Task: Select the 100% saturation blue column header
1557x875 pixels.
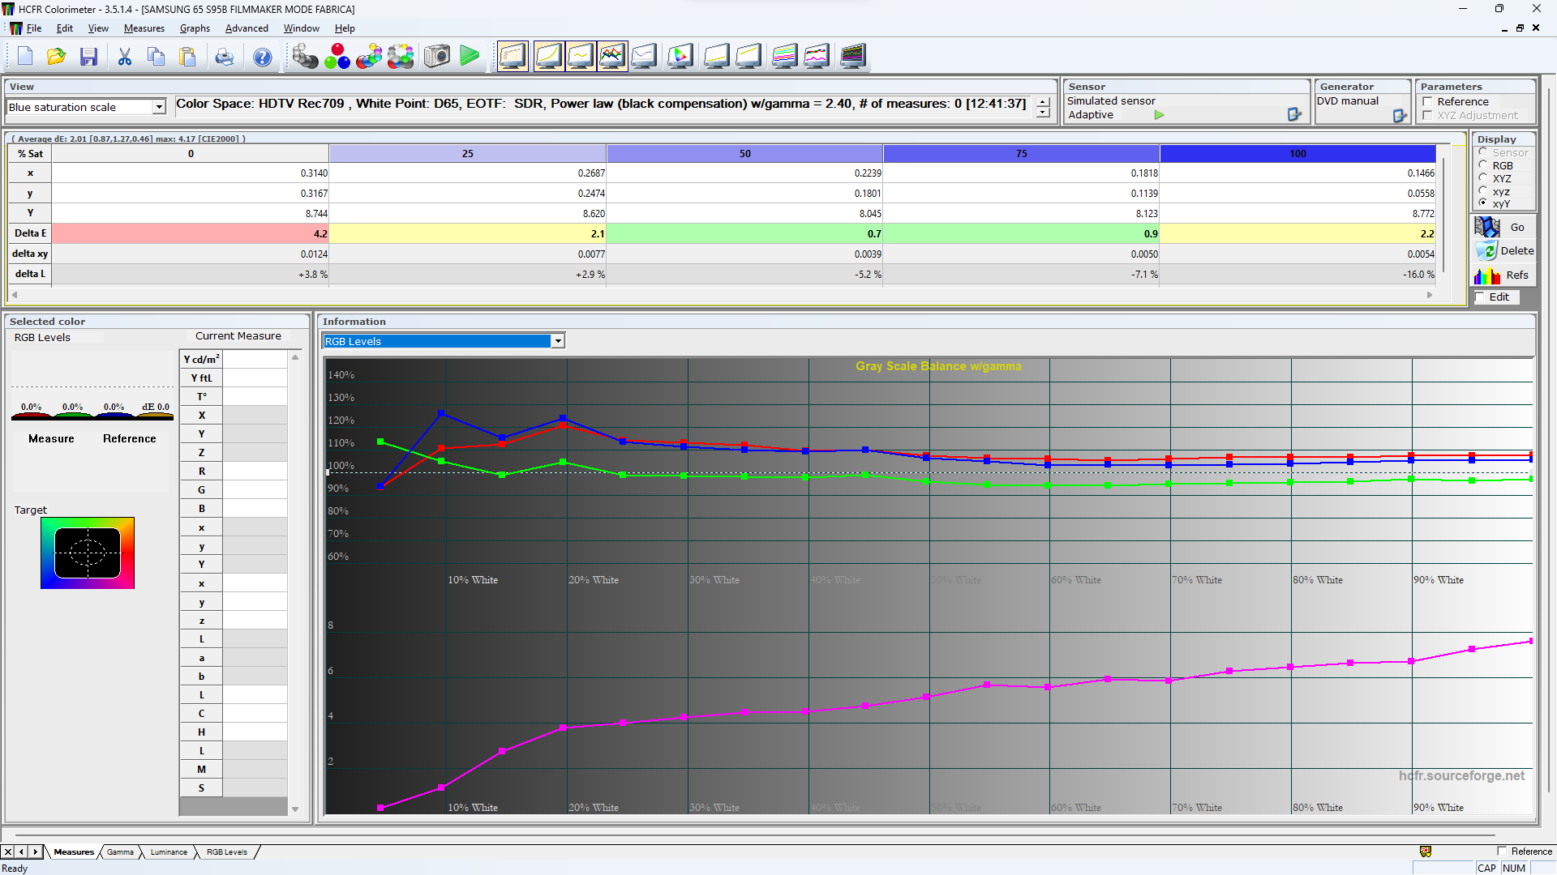Action: pyautogui.click(x=1297, y=154)
